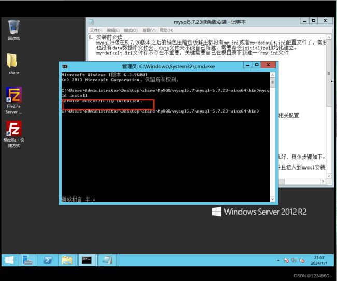Minimize the cmd.exe window
This screenshot has height=281, width=337.
[x=248, y=65]
